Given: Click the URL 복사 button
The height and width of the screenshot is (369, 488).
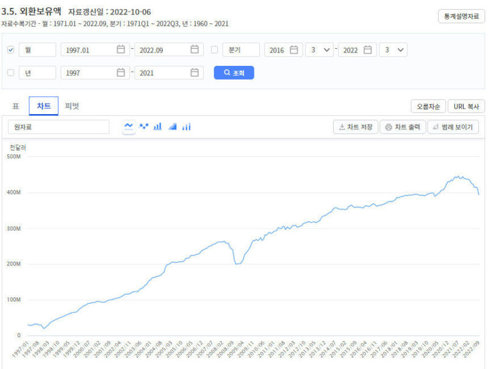Looking at the screenshot, I should [x=466, y=106].
